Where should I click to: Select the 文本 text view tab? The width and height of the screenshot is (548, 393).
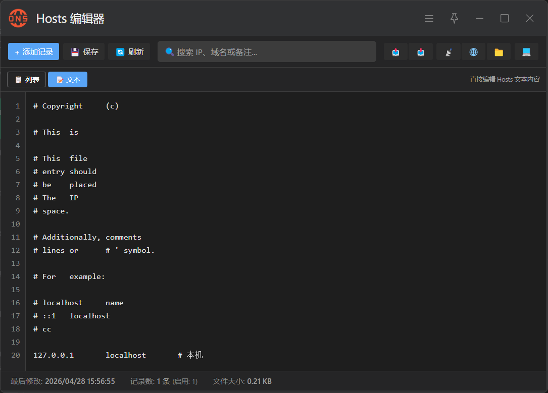pyautogui.click(x=68, y=80)
